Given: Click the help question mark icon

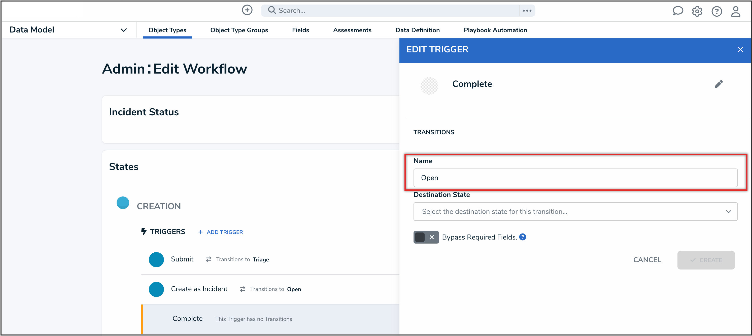Looking at the screenshot, I should tap(716, 11).
